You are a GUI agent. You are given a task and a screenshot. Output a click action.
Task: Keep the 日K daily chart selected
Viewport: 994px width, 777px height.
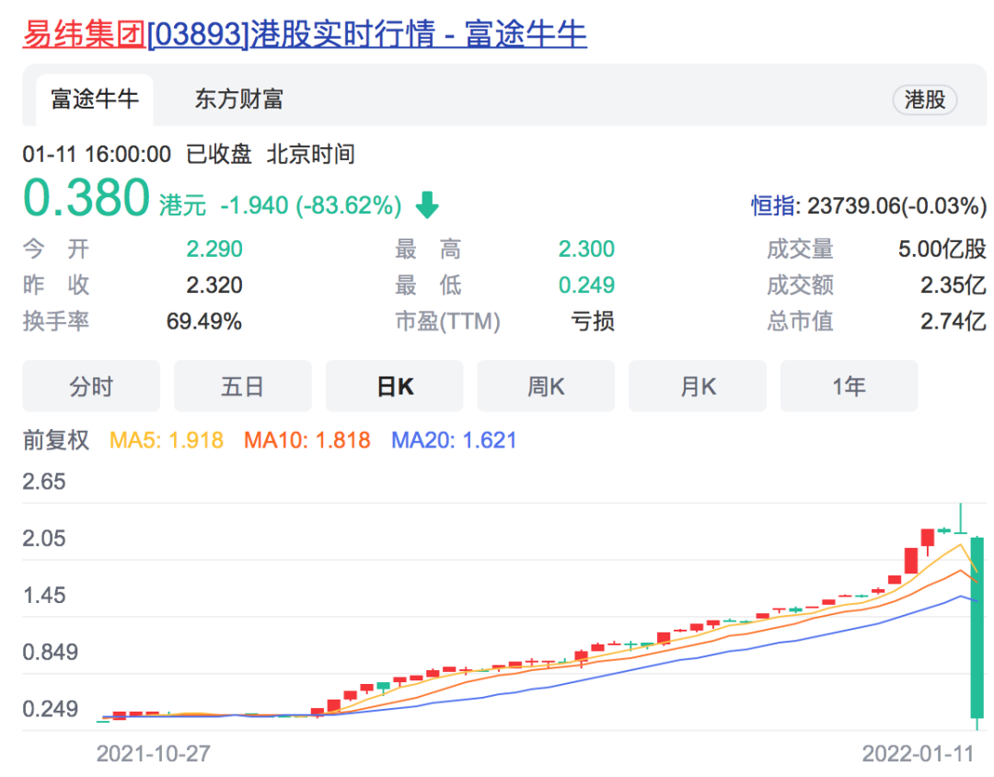[x=394, y=386]
